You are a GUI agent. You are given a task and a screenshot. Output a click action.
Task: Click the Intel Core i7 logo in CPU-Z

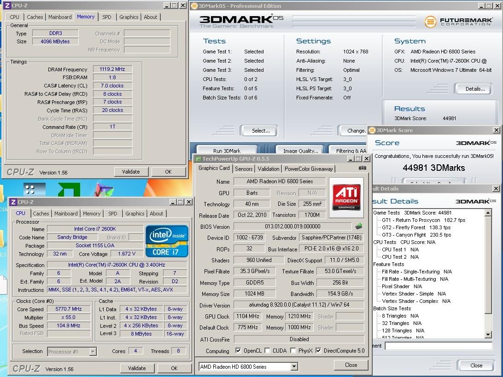pos(166,241)
